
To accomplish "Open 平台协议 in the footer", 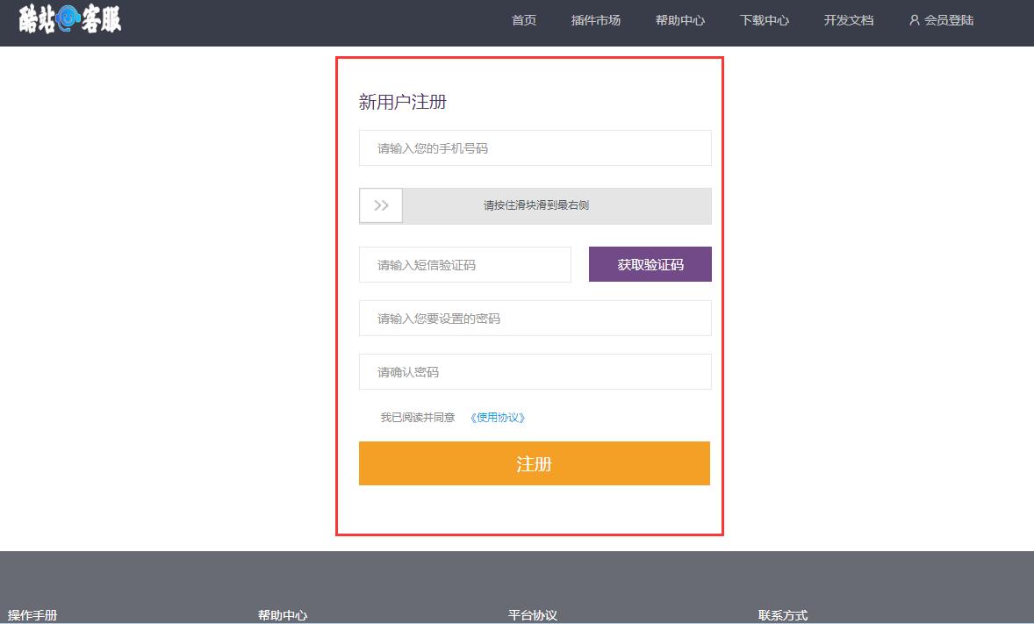I will [533, 615].
